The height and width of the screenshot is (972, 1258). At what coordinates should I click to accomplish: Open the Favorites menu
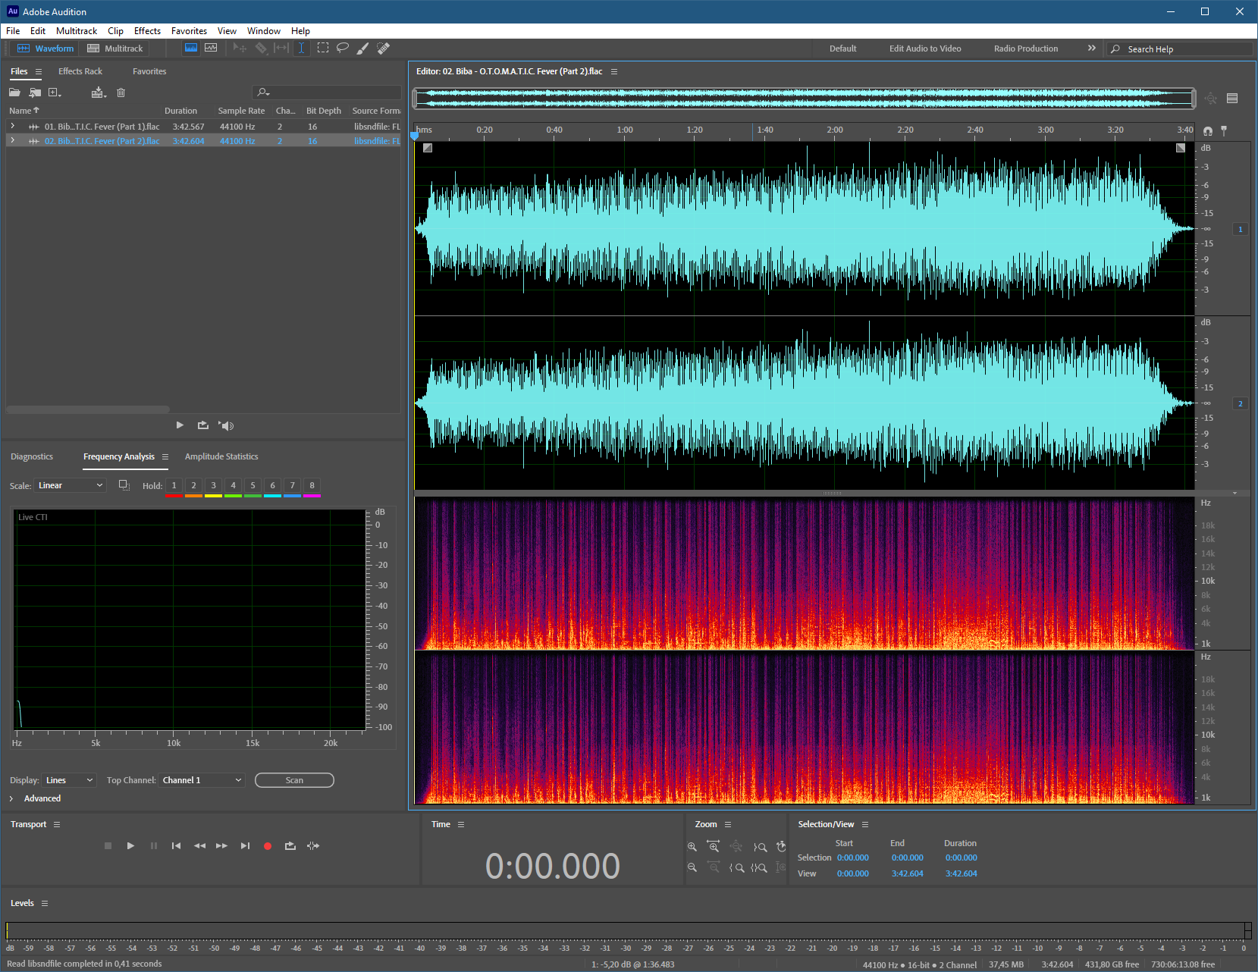point(189,31)
